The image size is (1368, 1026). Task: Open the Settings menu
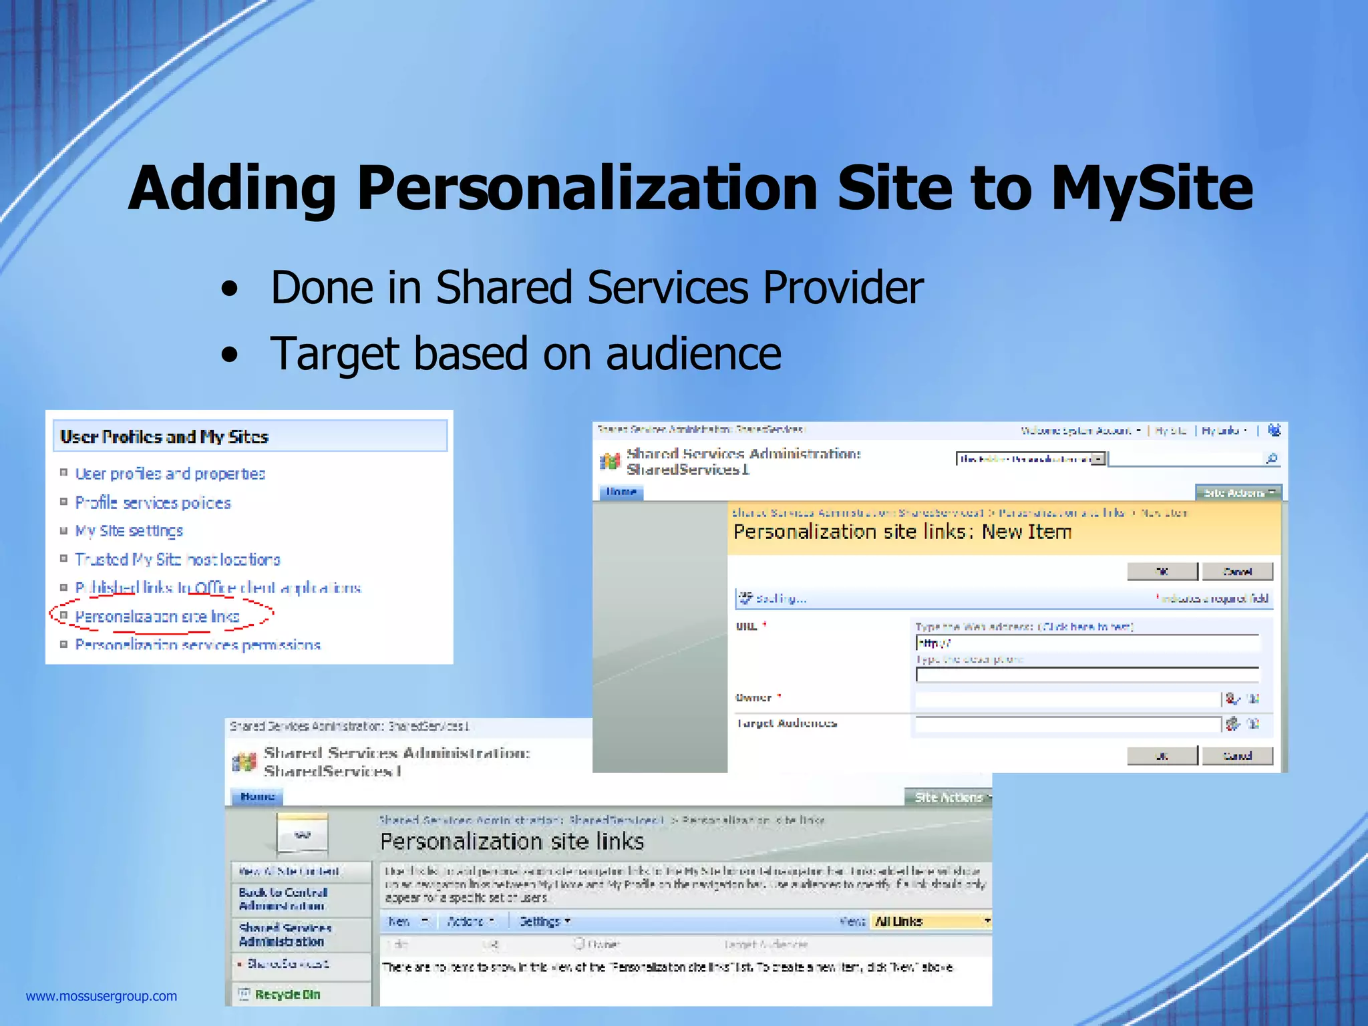coord(545,922)
